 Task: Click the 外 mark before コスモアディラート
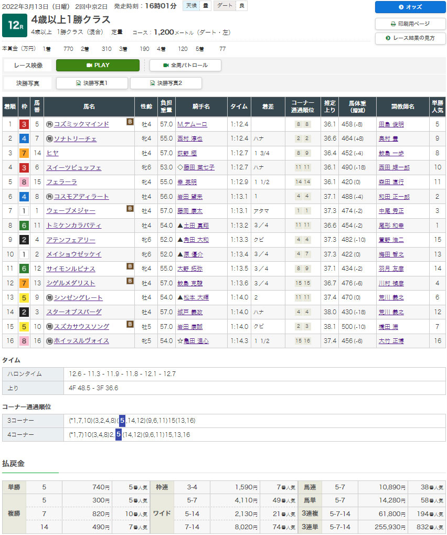click(x=50, y=197)
